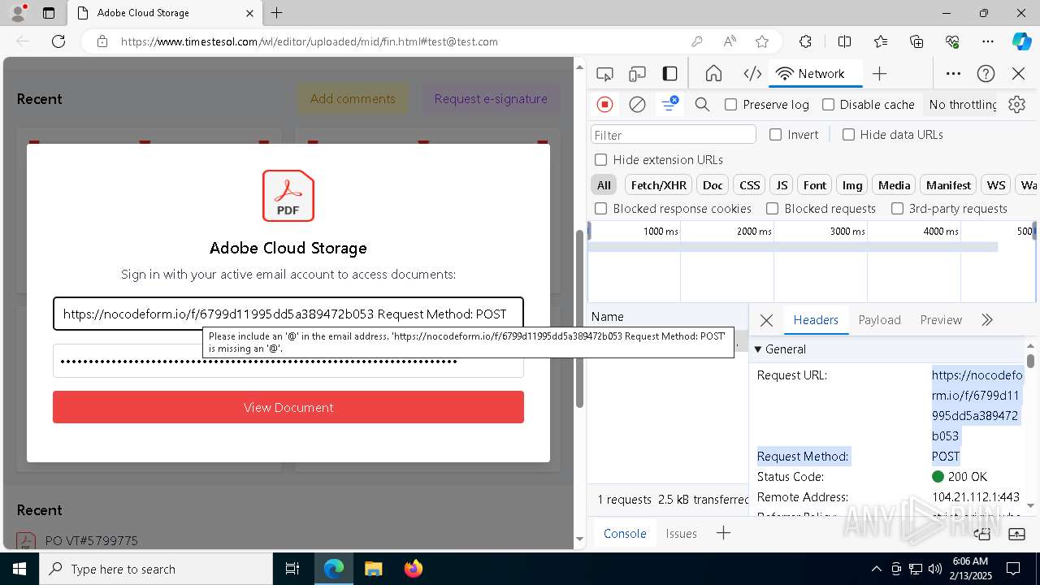1040x585 pixels.
Task: Filter requests by Media type
Action: tap(894, 185)
